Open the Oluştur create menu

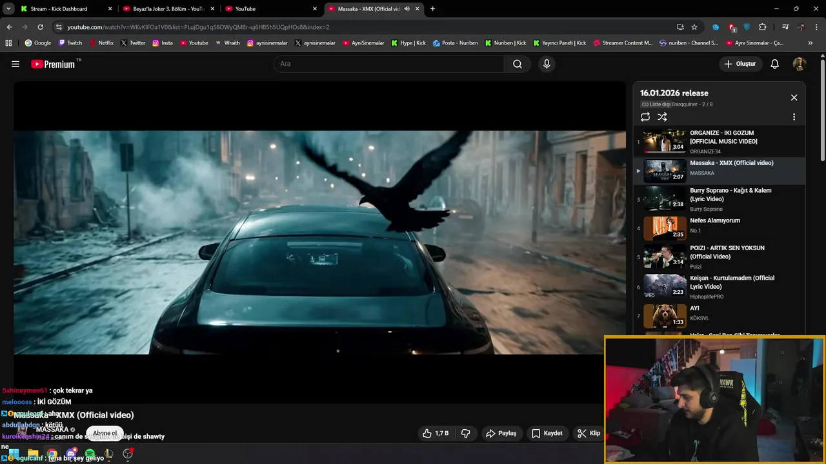click(x=740, y=64)
